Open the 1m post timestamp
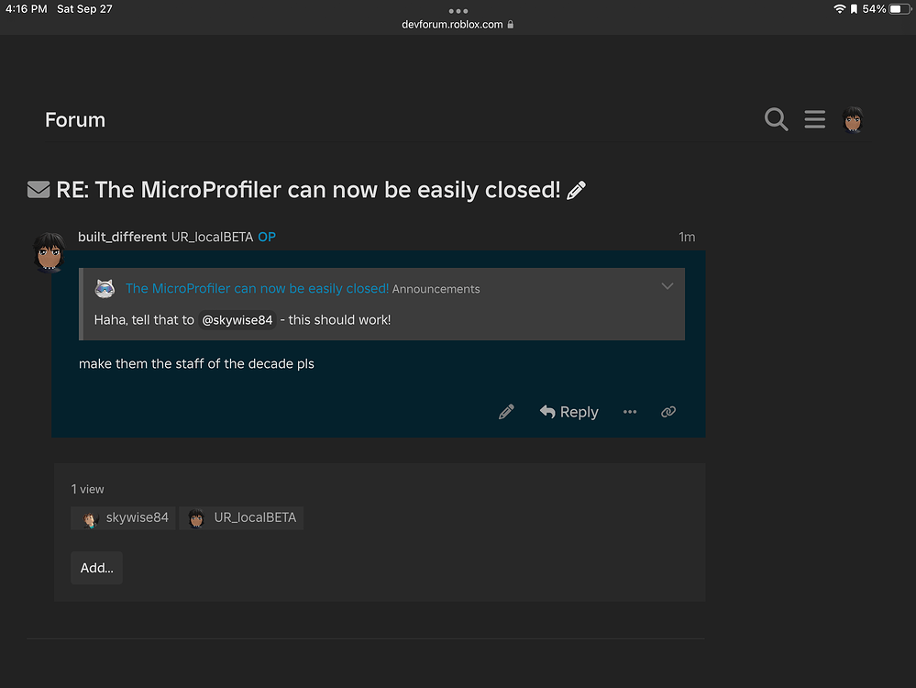Image resolution: width=916 pixels, height=688 pixels. click(x=687, y=238)
